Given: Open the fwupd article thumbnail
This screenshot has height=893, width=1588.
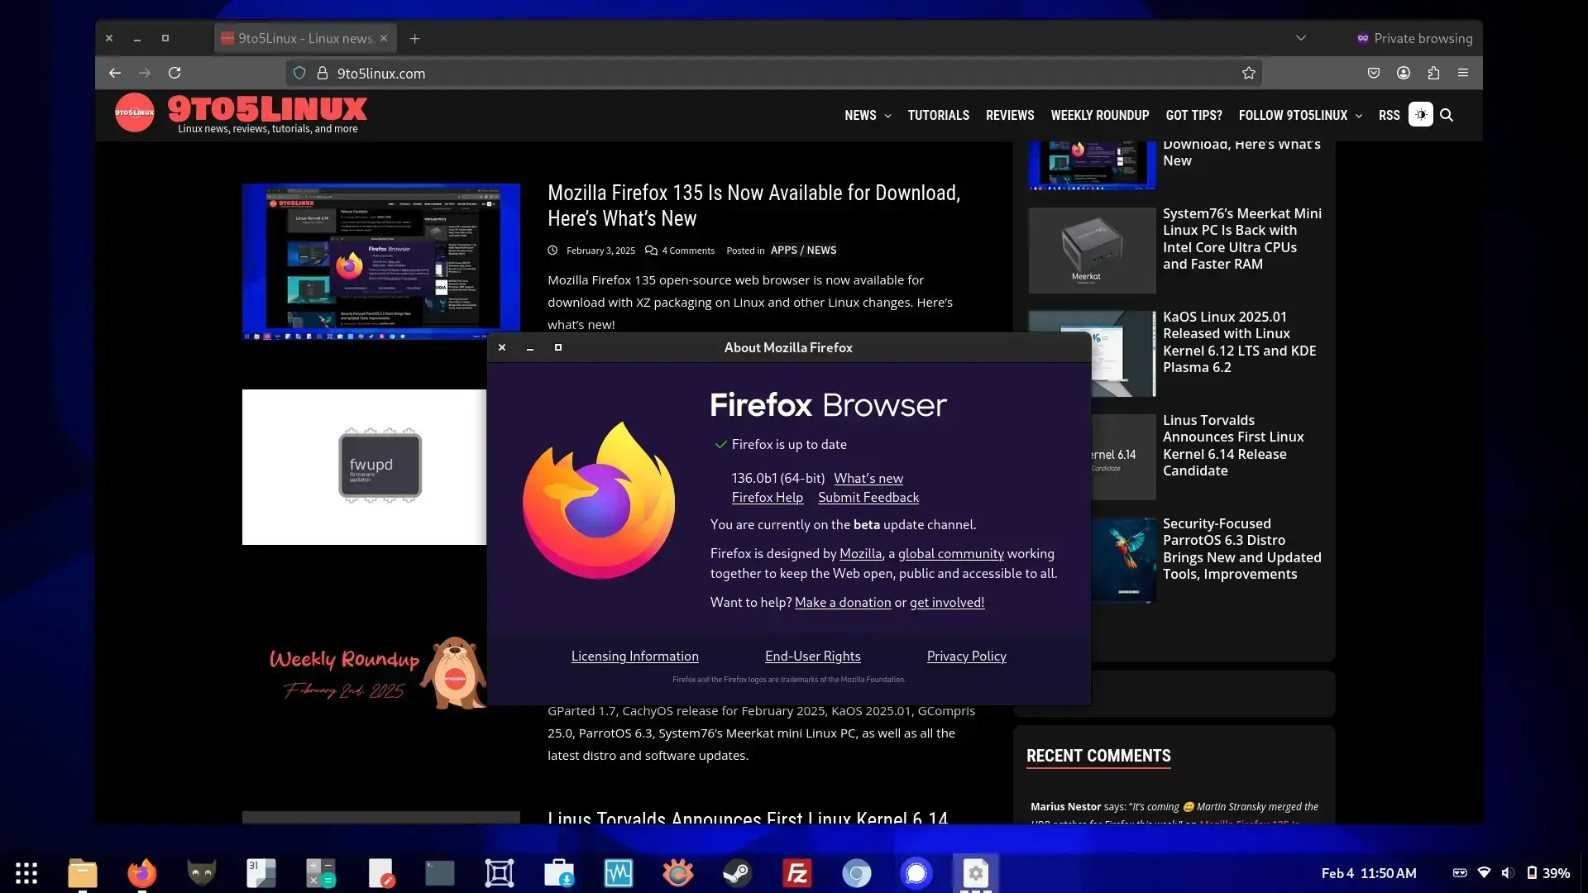Looking at the screenshot, I should (364, 467).
